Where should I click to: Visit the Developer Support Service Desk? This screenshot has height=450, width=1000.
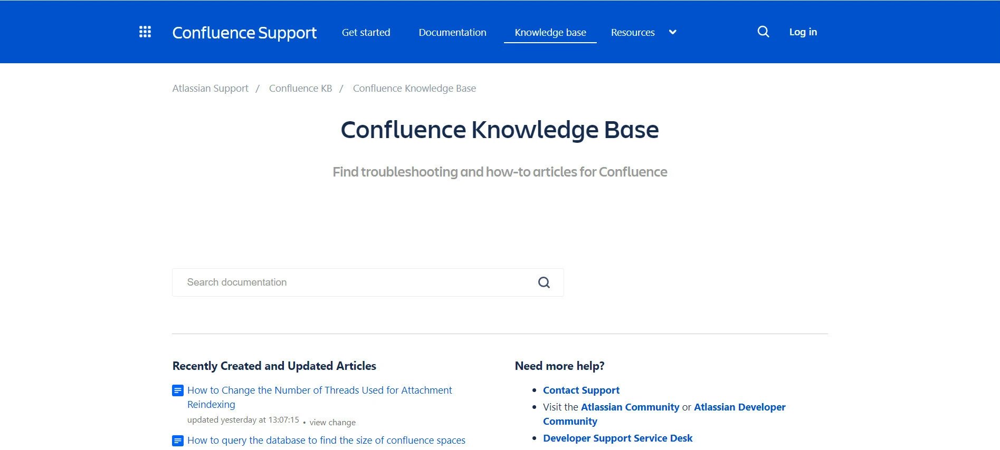pos(617,438)
